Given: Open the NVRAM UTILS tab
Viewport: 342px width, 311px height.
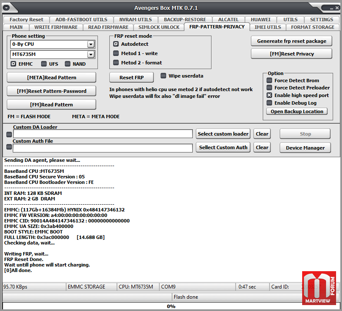Looking at the screenshot, I should (x=136, y=19).
